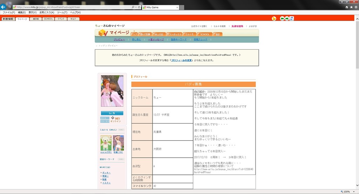The image size is (359, 194).
Task: Expand MORE next to 登録キーワード section
Action: click(x=121, y=159)
